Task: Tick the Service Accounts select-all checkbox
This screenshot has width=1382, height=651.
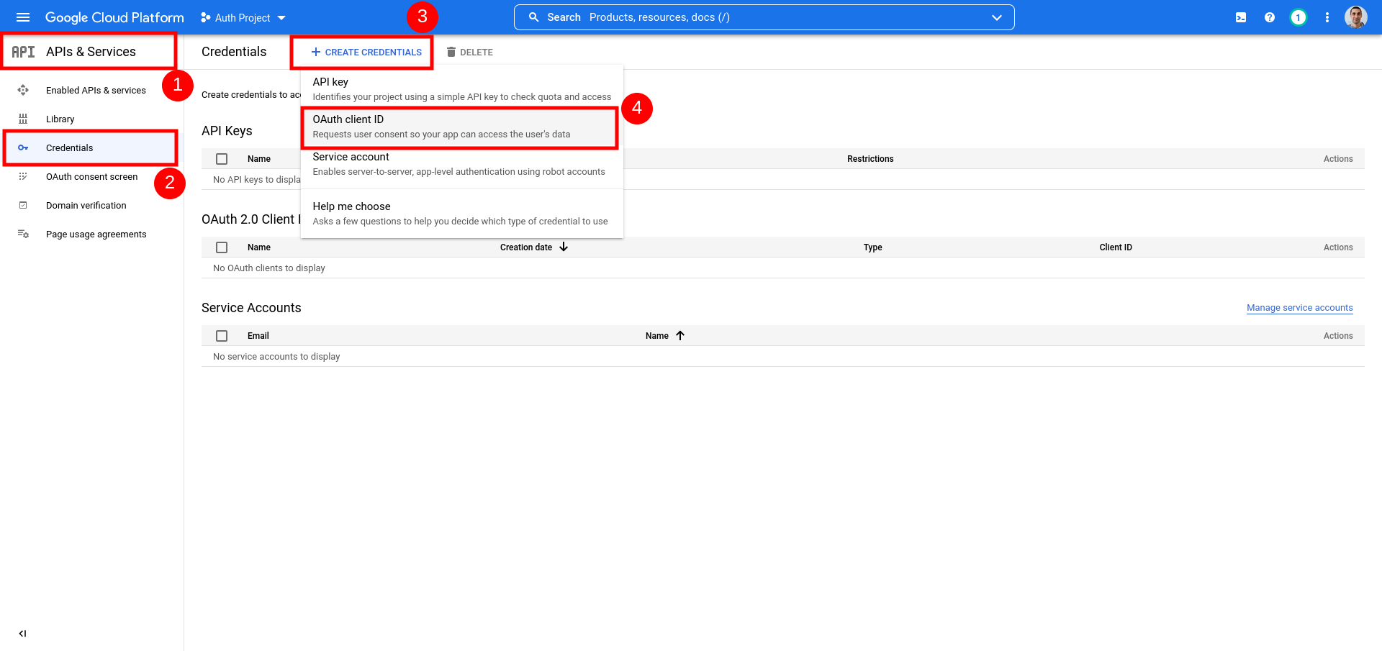Action: coord(222,336)
